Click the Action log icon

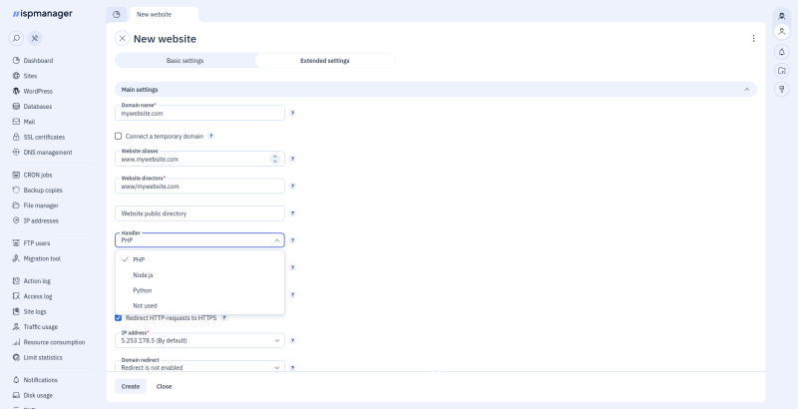[16, 280]
